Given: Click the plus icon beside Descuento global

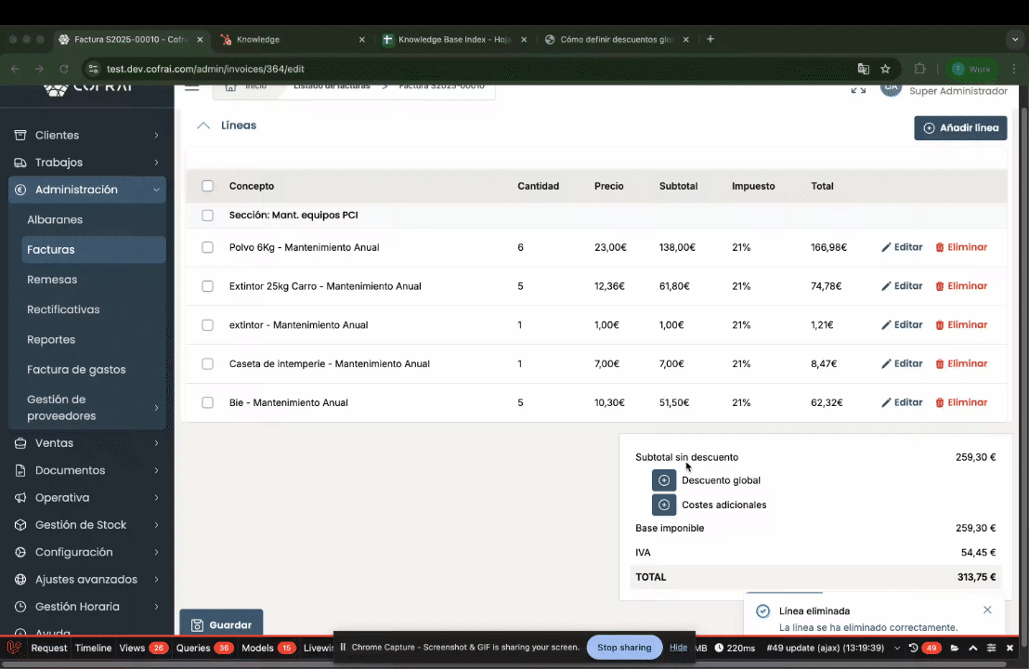Looking at the screenshot, I should (x=664, y=480).
